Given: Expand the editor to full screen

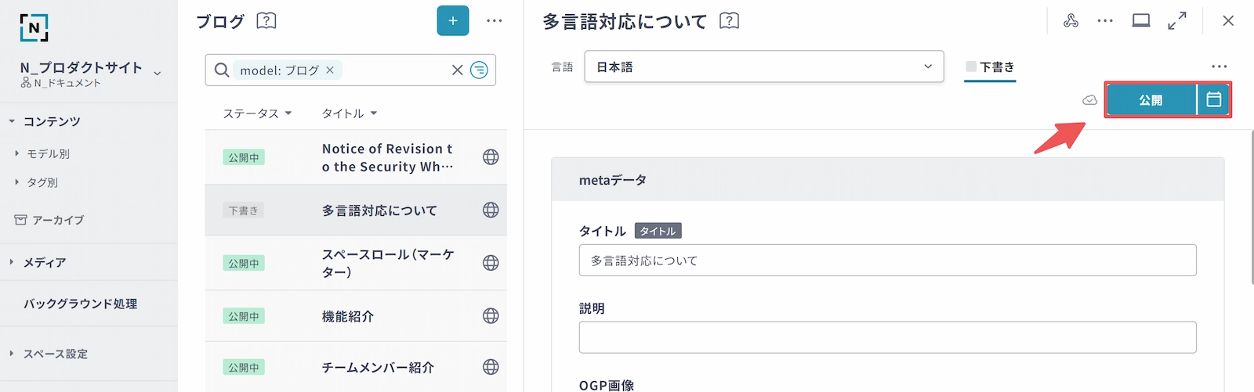Looking at the screenshot, I should point(1177,21).
